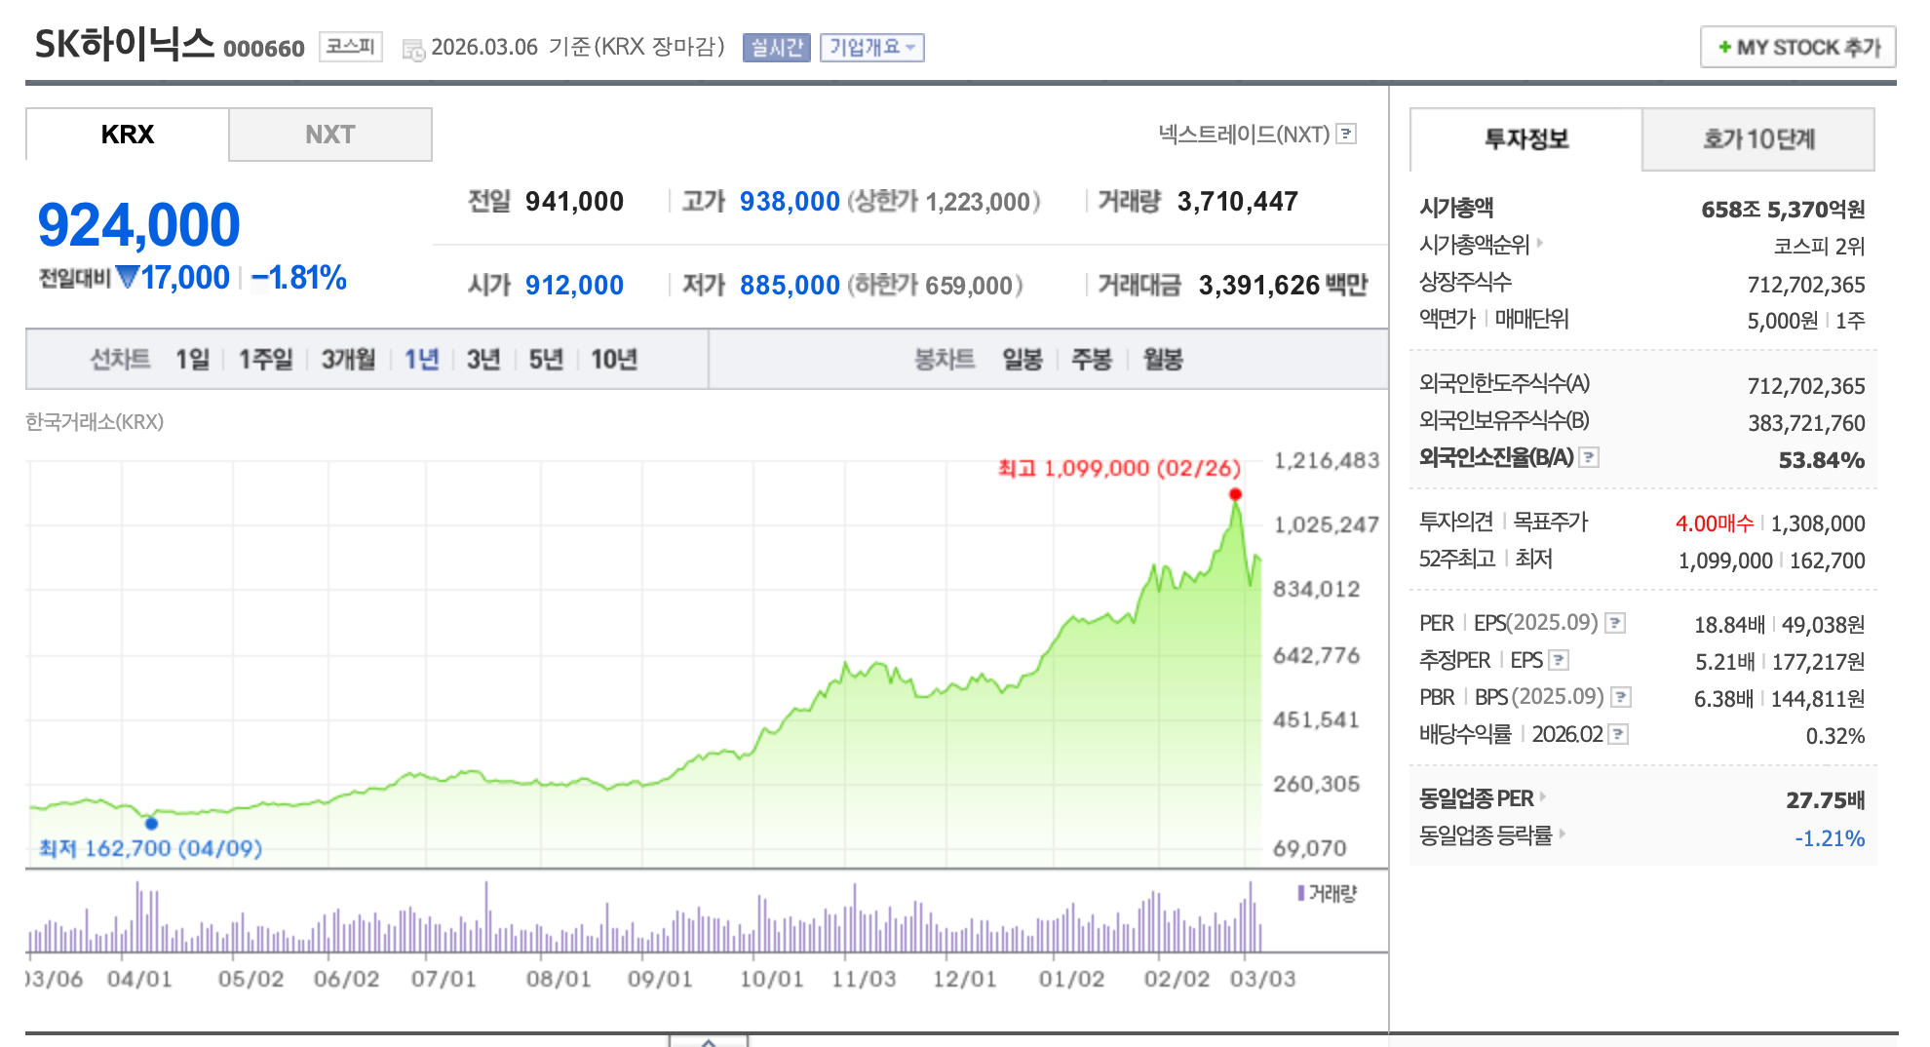Click the 거래량 purple legend marker
1930x1047 pixels.
click(1301, 893)
